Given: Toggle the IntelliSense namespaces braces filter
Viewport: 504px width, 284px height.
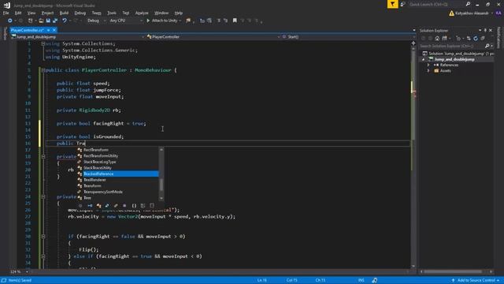Looking at the screenshot, I should click(x=134, y=205).
